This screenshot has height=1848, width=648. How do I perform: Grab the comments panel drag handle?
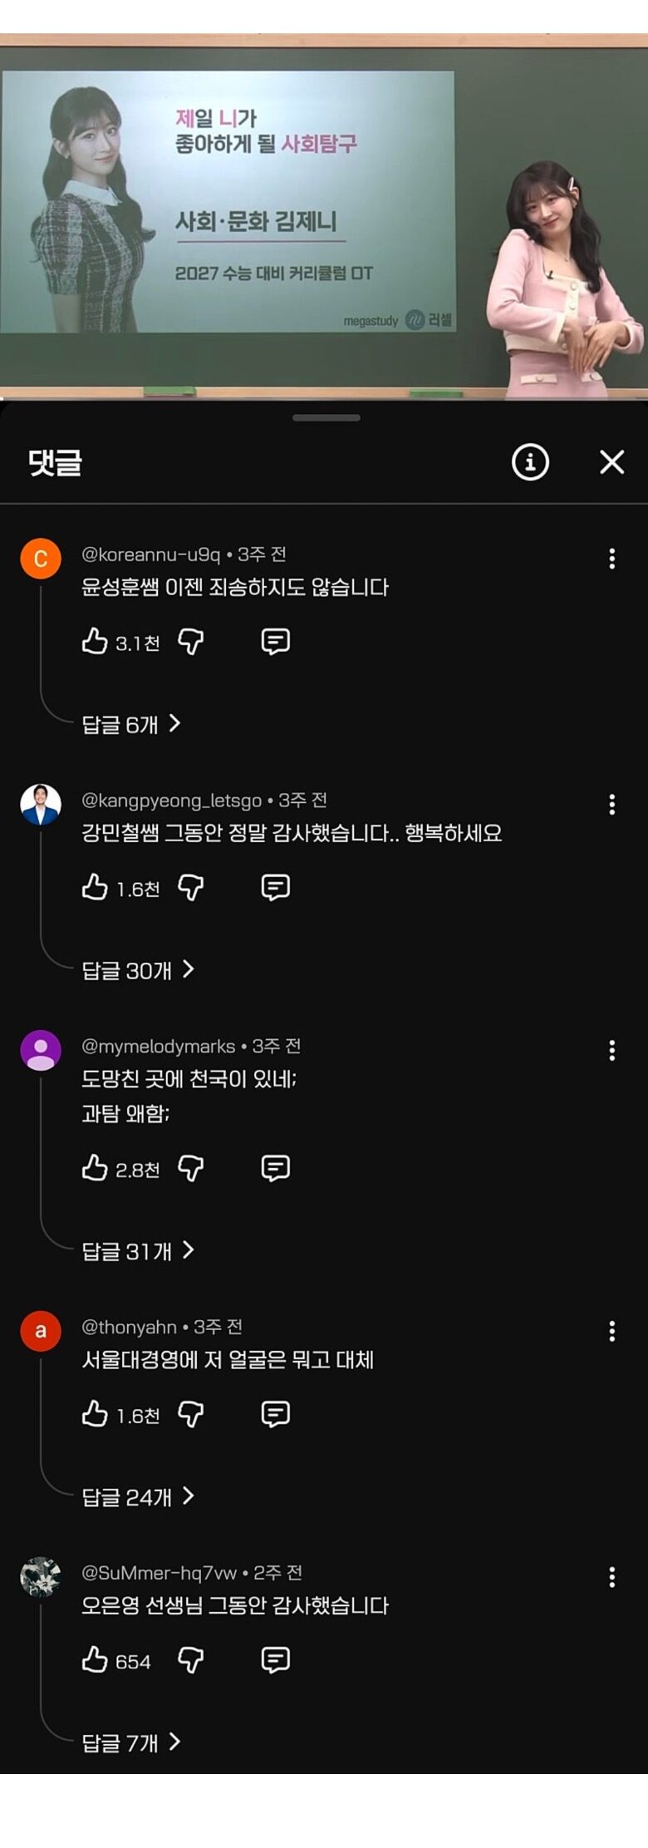(326, 417)
